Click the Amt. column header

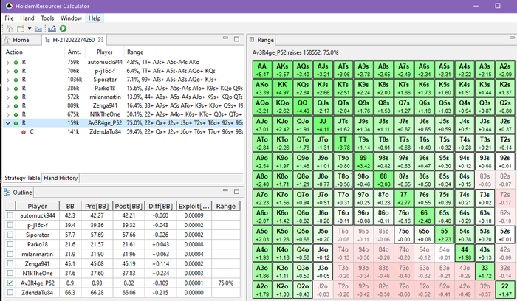(x=74, y=52)
